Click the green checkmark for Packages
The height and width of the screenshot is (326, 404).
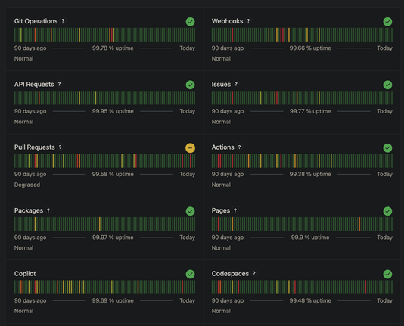190,211
